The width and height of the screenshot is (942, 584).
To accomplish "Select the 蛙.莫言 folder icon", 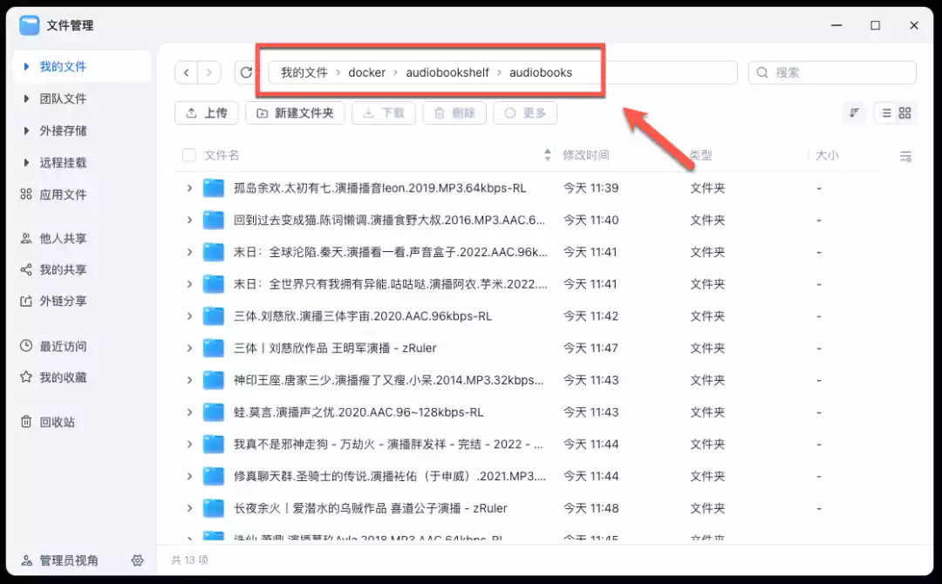I will pyautogui.click(x=214, y=412).
